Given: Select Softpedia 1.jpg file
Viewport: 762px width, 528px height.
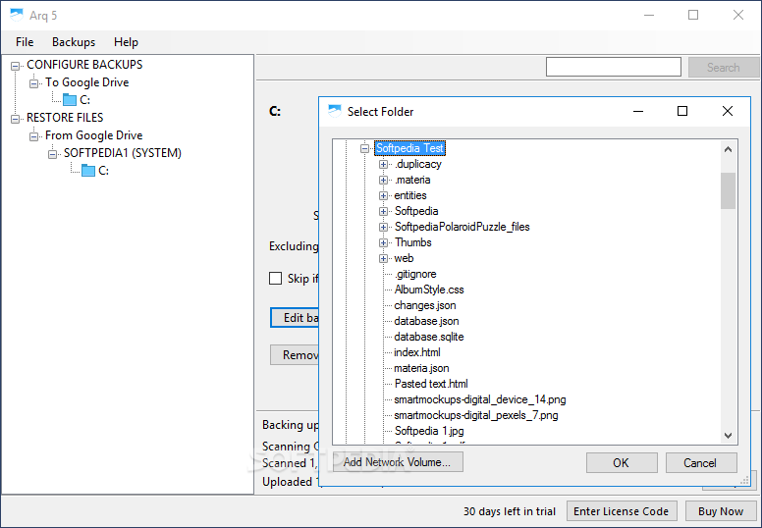Looking at the screenshot, I should tap(429, 431).
